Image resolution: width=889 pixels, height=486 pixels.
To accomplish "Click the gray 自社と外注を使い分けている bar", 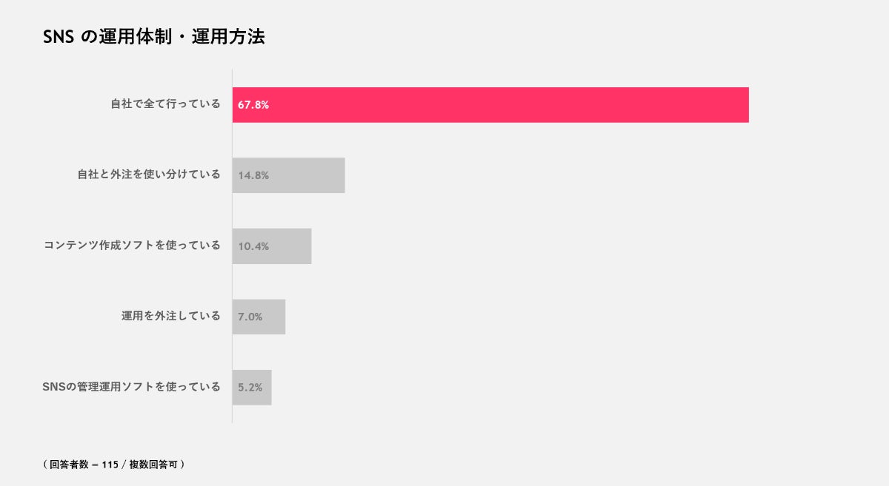I will pyautogui.click(x=311, y=175).
